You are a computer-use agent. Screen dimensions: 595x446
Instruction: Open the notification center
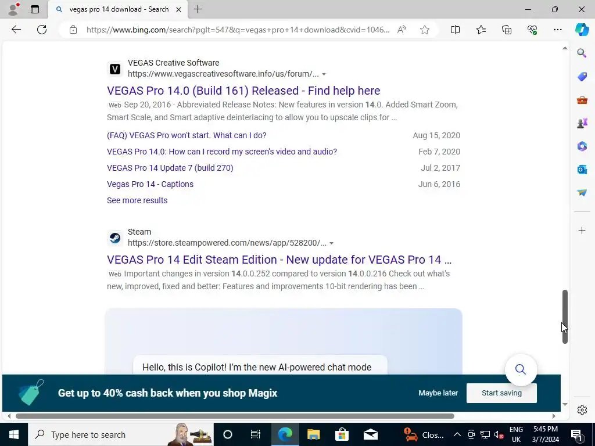[577, 434]
